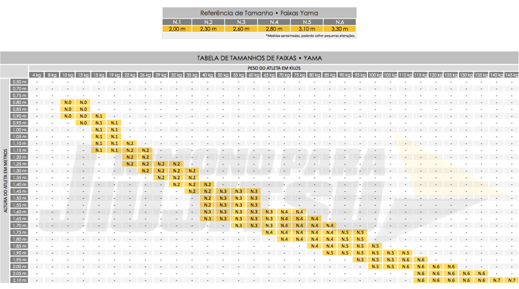The image size is (519, 289).
Task: Select the 1,50 m row header
Action: point(20,198)
